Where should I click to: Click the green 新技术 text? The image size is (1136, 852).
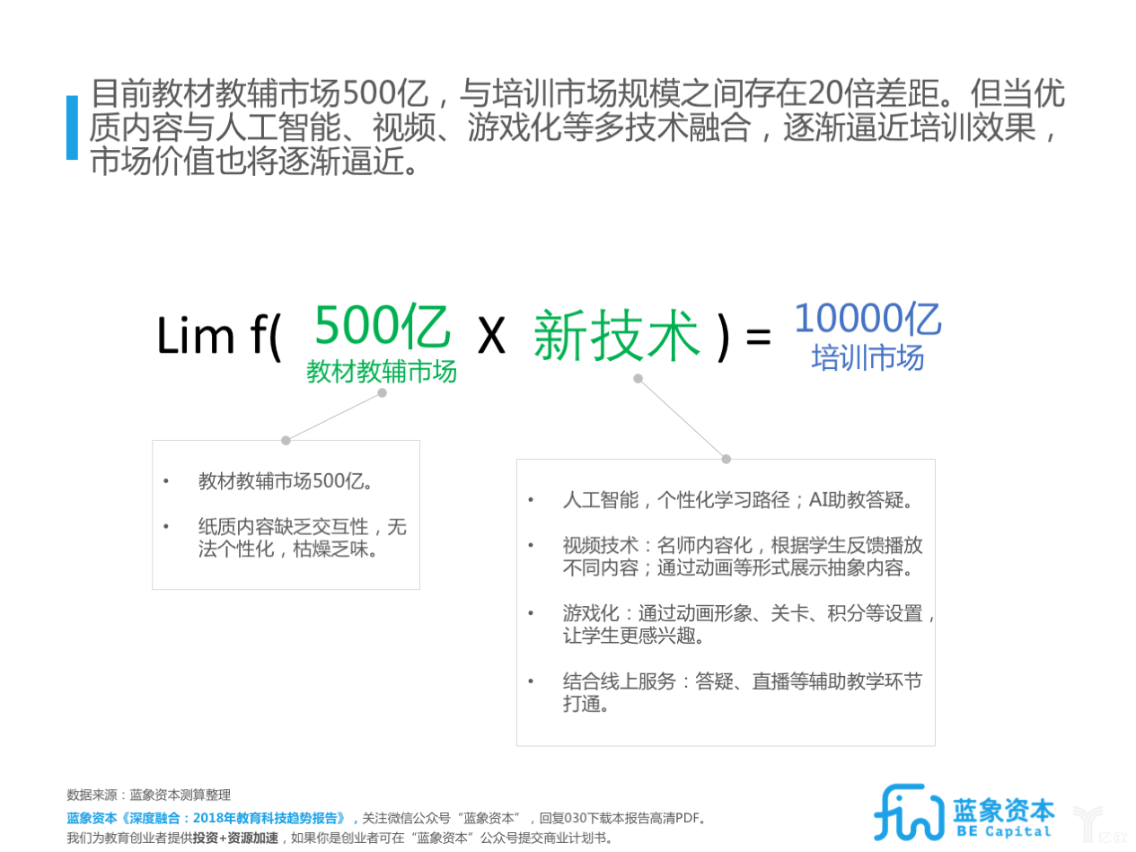pyautogui.click(x=616, y=337)
